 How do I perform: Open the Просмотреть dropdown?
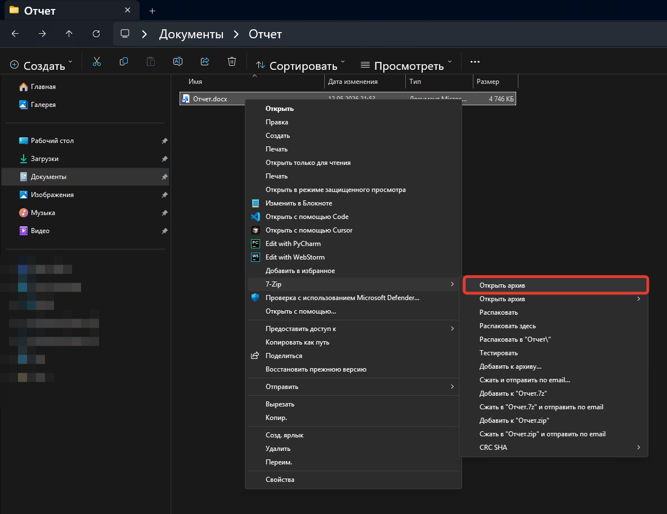pos(406,65)
